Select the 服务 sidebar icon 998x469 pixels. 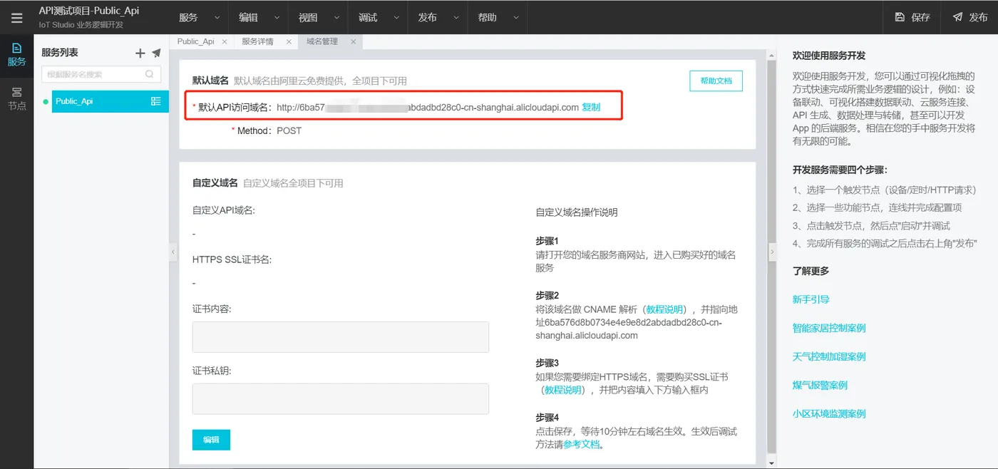(x=16, y=54)
